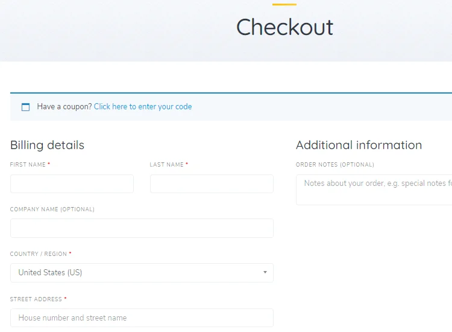Focus the First Name input field
452x332 pixels.
click(x=72, y=184)
